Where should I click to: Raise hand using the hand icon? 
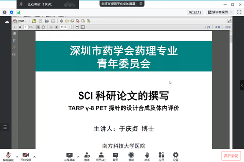click(147, 156)
